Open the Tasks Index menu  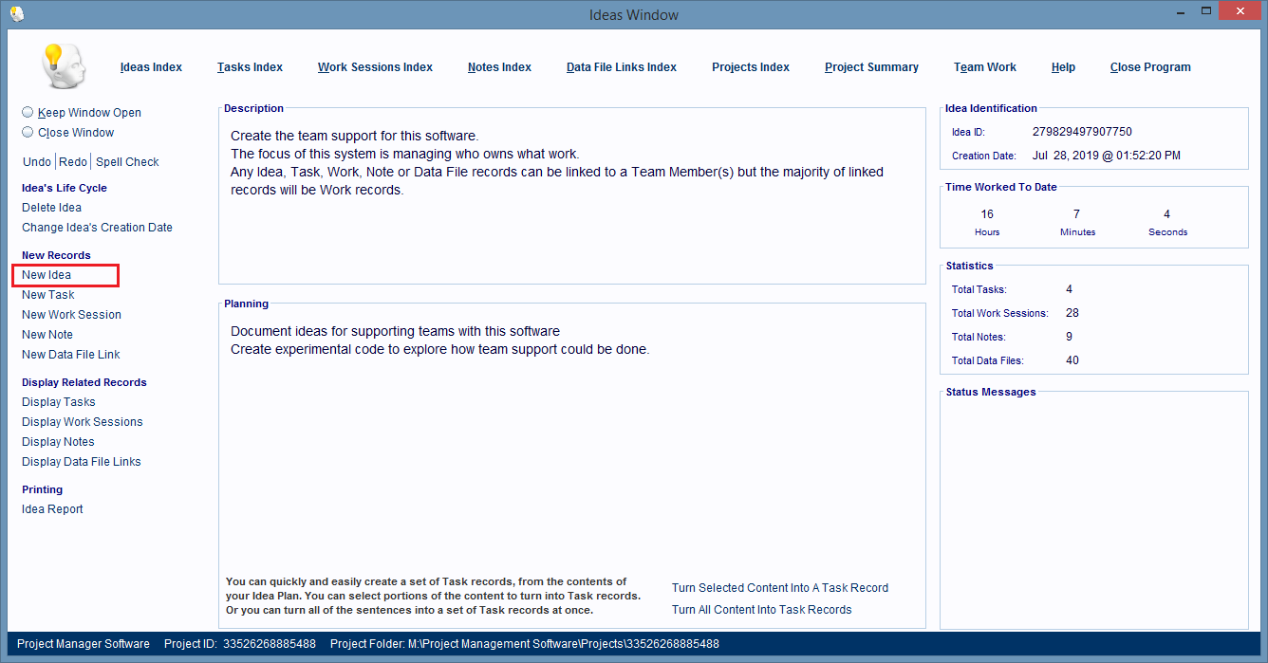coord(250,67)
